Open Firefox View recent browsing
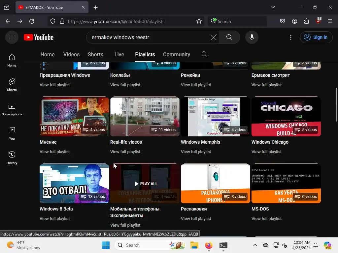 (7, 7)
